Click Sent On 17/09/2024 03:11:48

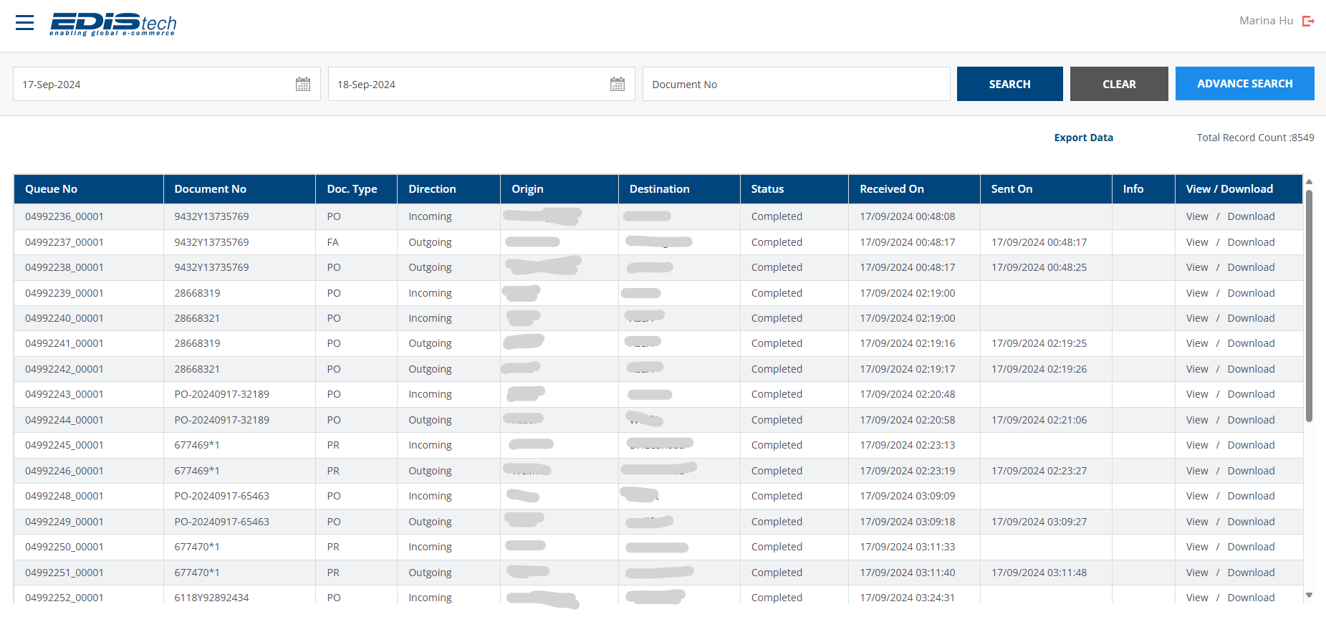(1039, 573)
